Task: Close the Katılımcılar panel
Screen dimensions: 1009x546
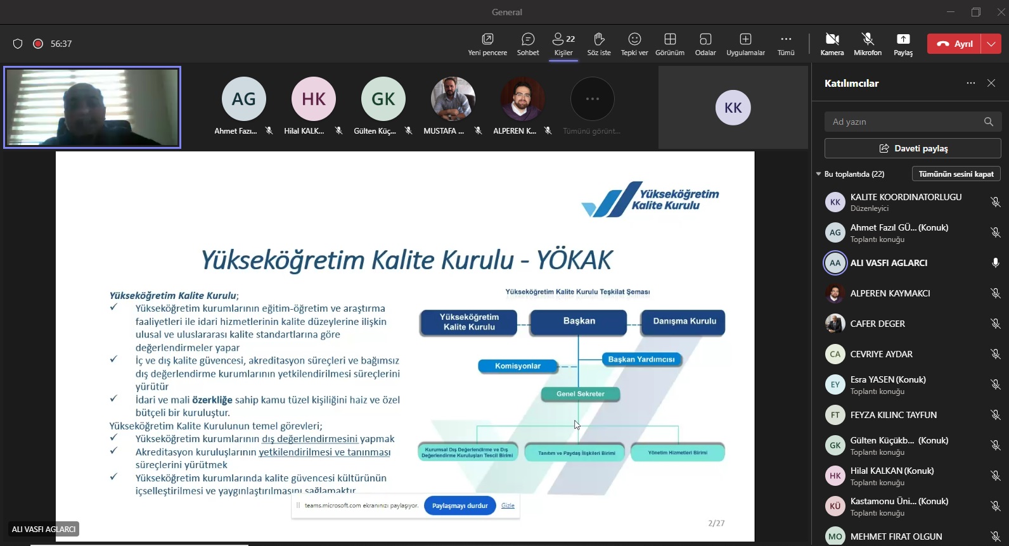Action: click(x=991, y=83)
